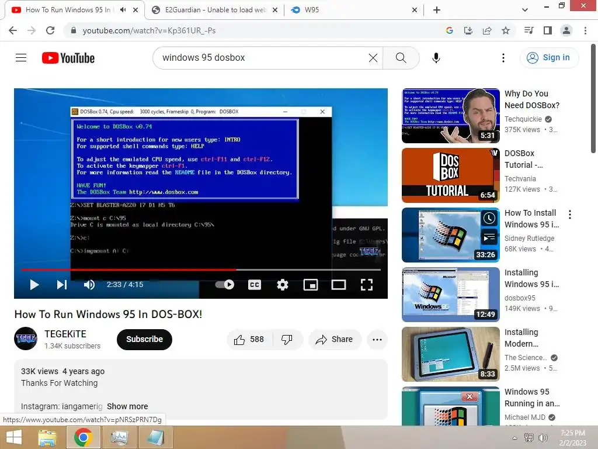The width and height of the screenshot is (598, 449).
Task: Close the W95 tab
Action: (415, 10)
